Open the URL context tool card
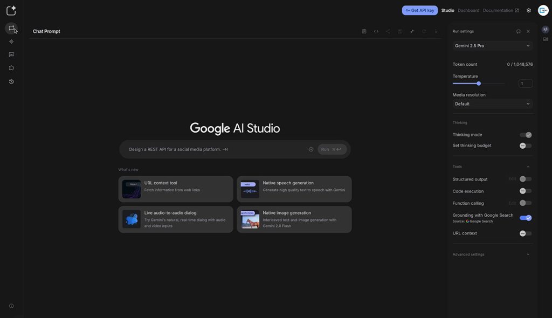 click(x=176, y=189)
